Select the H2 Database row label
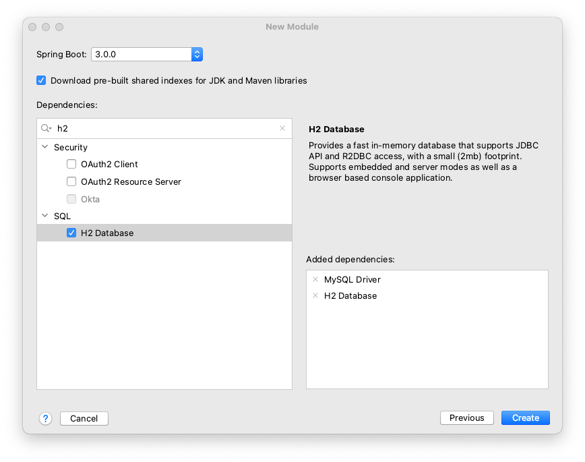The image size is (585, 462). 107,233
